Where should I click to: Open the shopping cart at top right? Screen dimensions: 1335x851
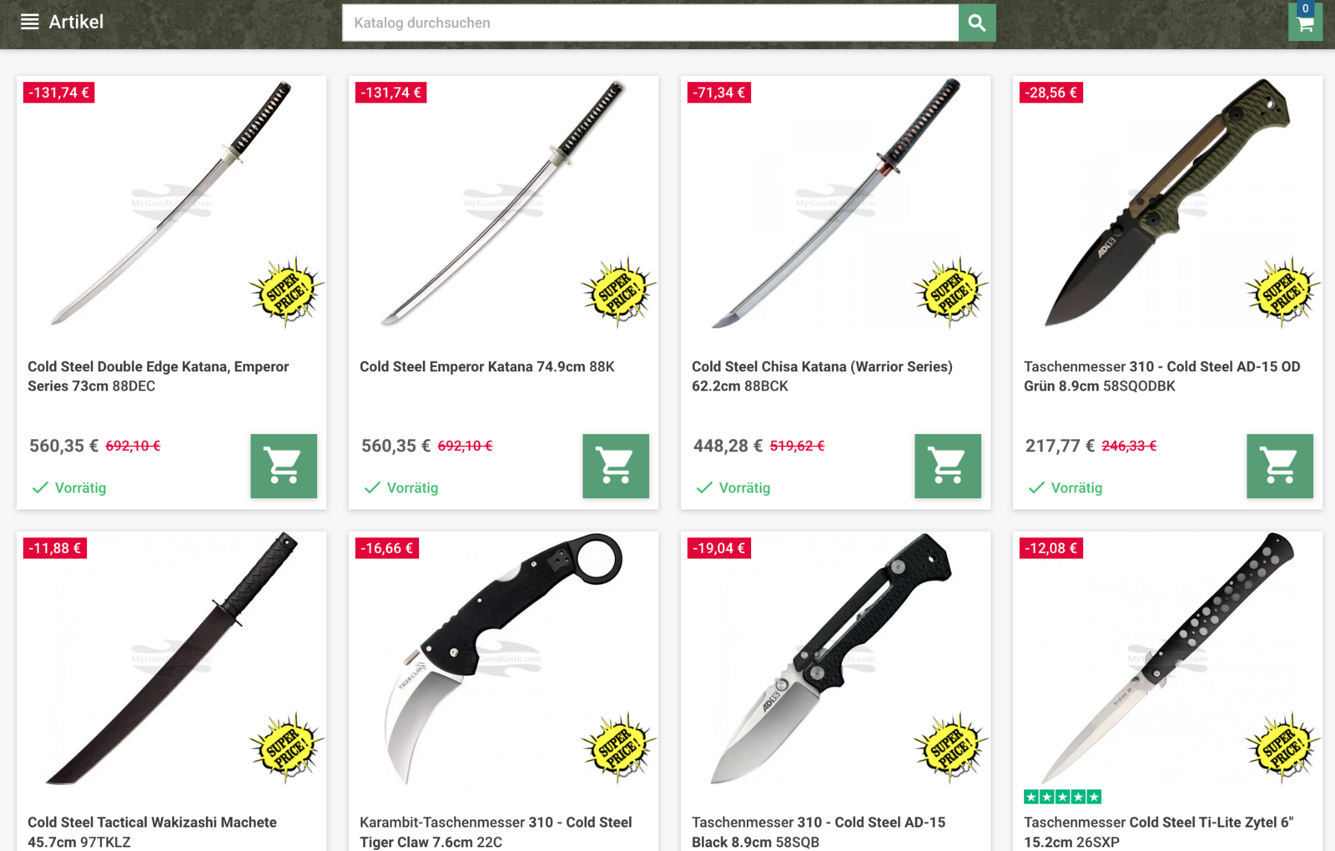coord(1305,22)
